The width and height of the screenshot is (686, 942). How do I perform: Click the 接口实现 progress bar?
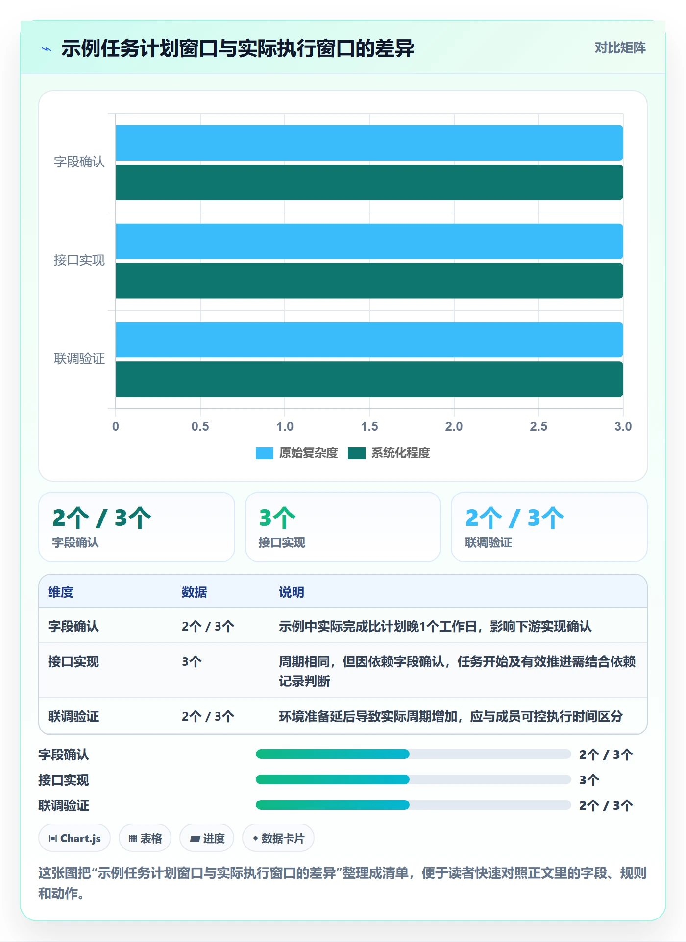pos(413,779)
